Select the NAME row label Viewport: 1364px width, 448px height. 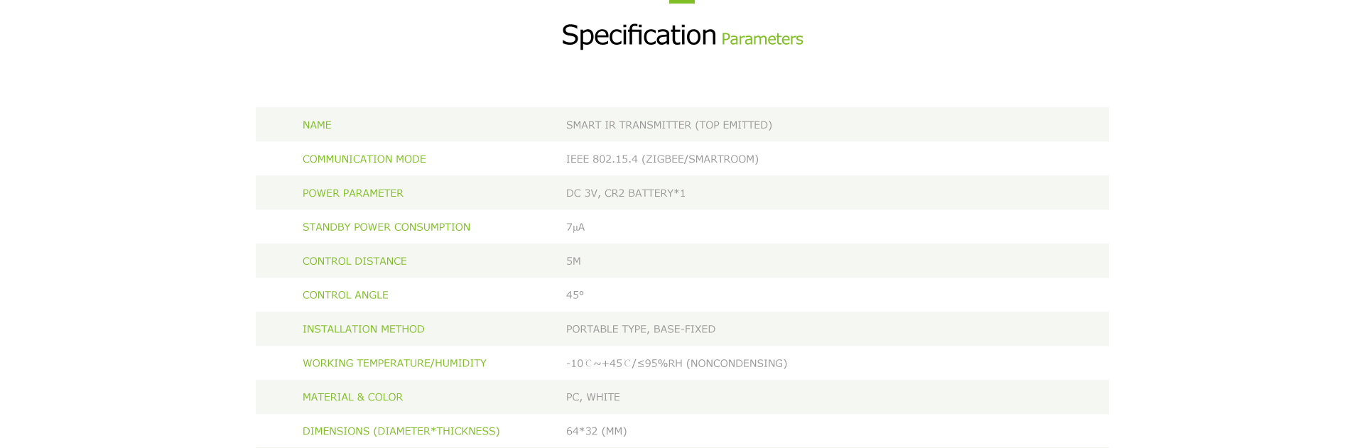click(317, 125)
